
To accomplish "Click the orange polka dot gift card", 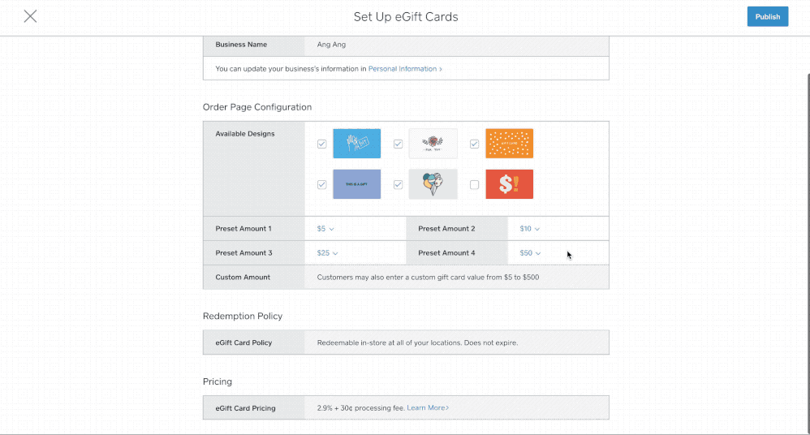I will click(509, 144).
